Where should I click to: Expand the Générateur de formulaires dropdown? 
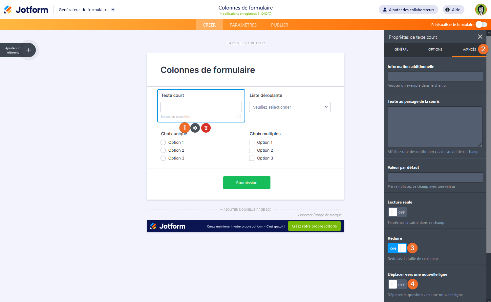coord(86,10)
